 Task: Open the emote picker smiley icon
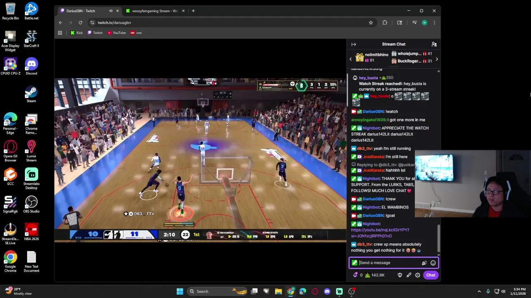tap(433, 263)
